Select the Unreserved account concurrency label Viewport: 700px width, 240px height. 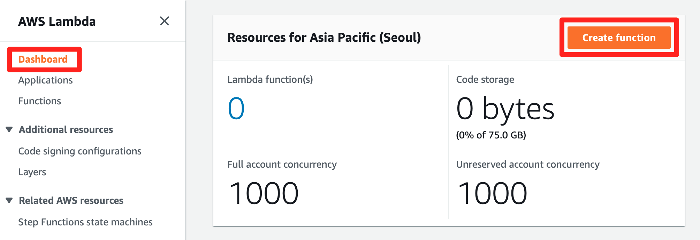(x=528, y=164)
